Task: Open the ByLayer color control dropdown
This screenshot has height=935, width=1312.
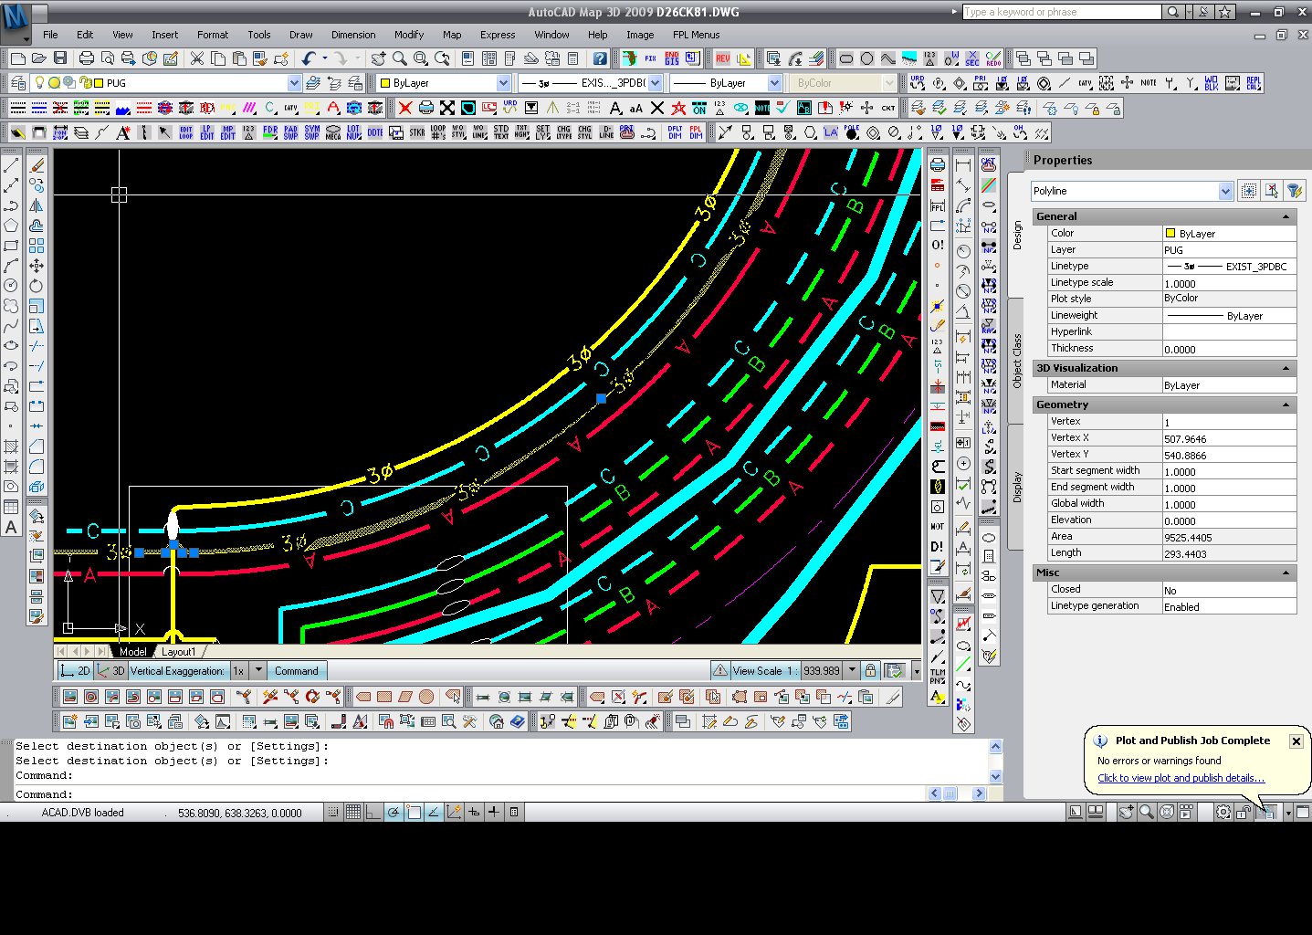Action: [503, 83]
